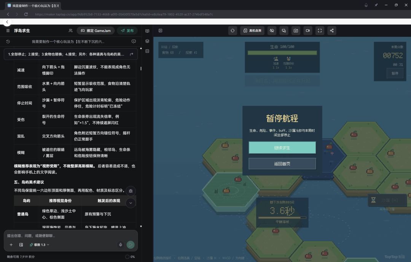Image resolution: width=411 pixels, height=262 pixels.
Task: Open the layers stack icon
Action: pyautogui.click(x=147, y=41)
